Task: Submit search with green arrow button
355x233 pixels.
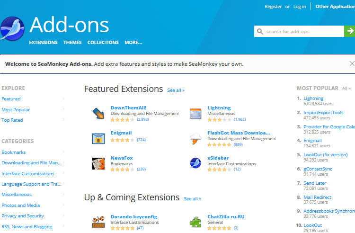Action: coord(350,31)
